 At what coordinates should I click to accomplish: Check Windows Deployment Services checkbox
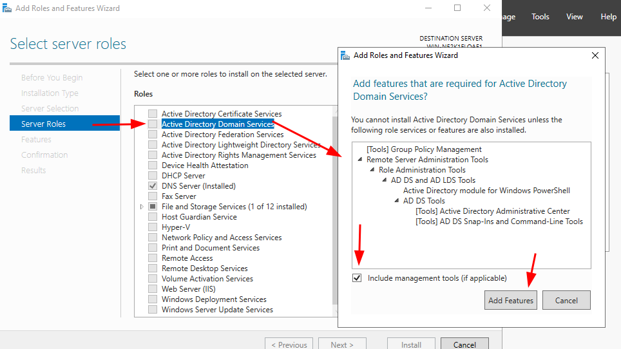[153, 299]
